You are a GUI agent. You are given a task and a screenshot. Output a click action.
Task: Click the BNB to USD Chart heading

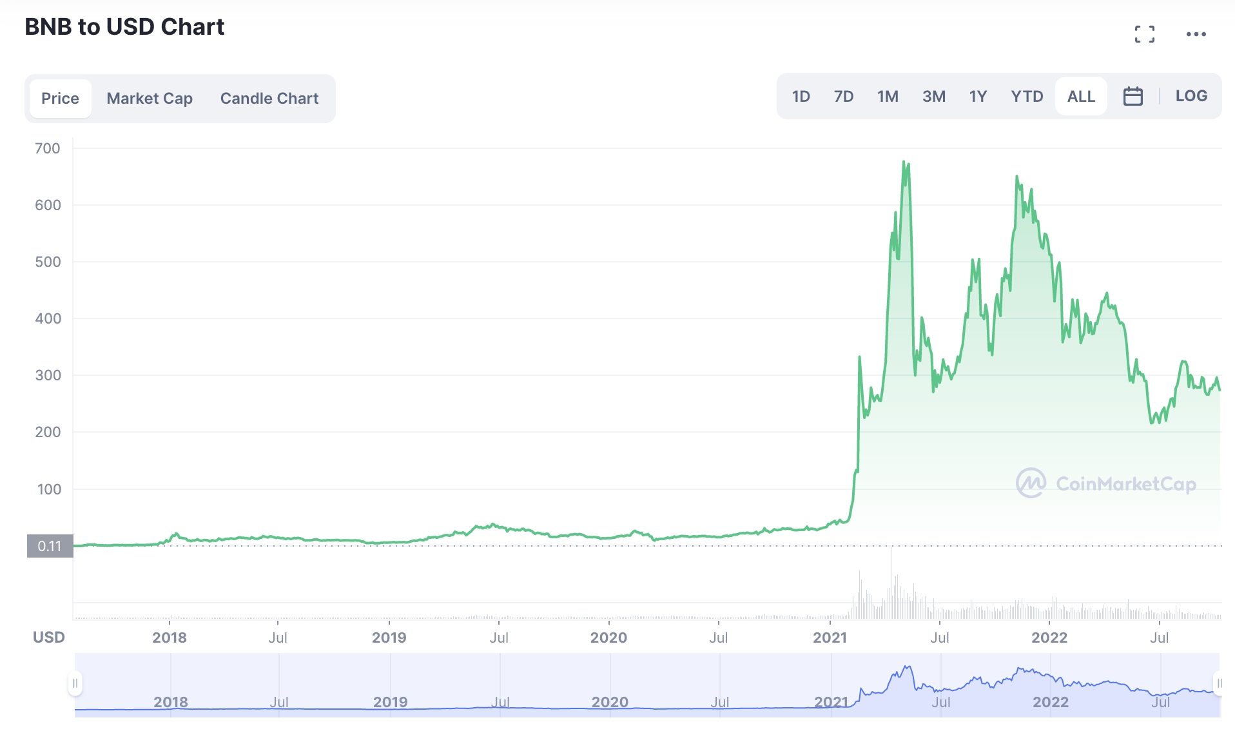[124, 27]
